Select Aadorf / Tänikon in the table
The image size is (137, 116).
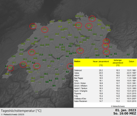(81, 88)
